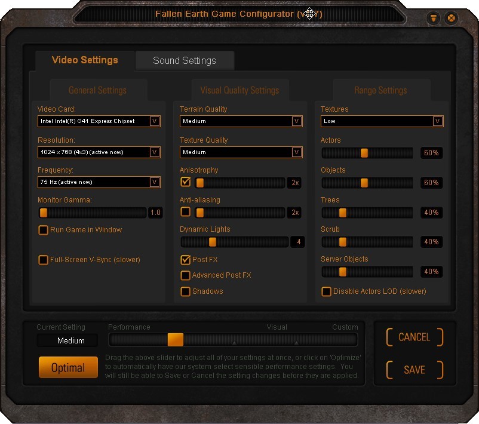Uncheck the Post FX checkbox

tap(185, 260)
